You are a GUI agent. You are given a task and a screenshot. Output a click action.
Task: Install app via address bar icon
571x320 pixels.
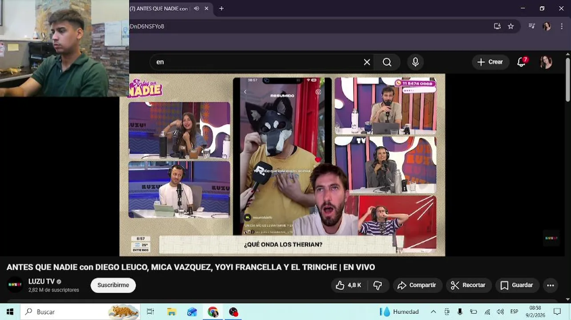pos(497,26)
